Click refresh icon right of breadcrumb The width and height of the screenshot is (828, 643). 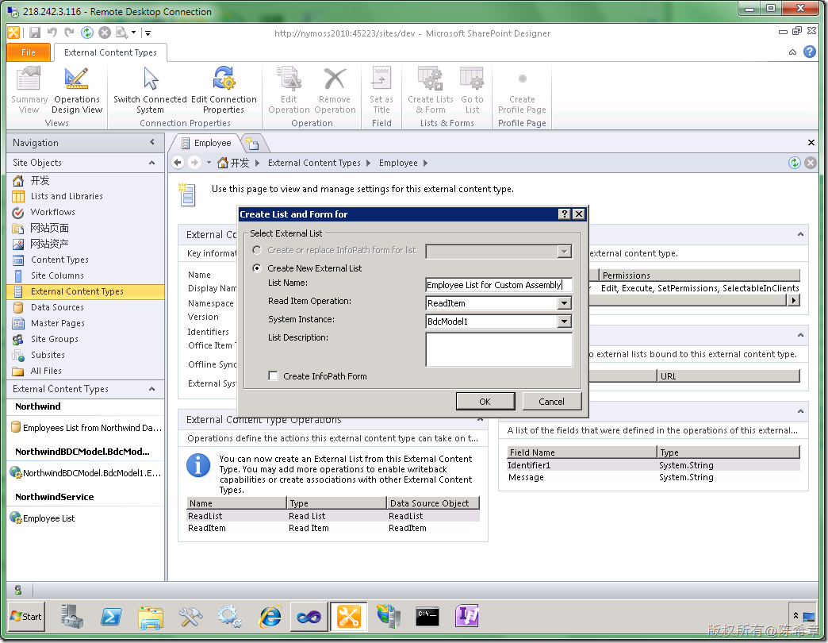(794, 163)
